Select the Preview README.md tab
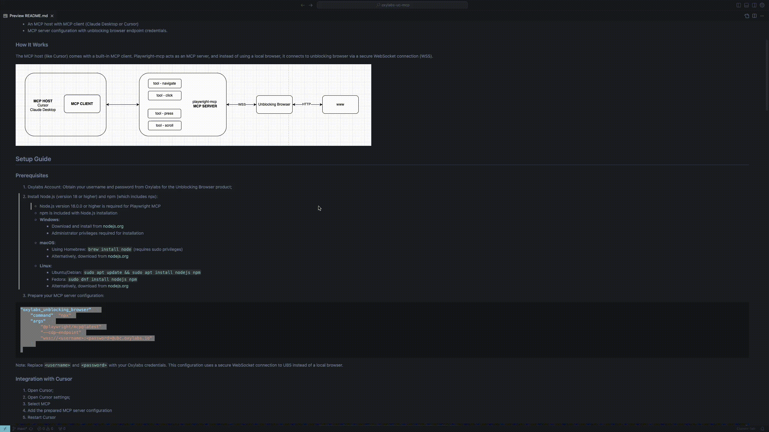 (x=28, y=16)
